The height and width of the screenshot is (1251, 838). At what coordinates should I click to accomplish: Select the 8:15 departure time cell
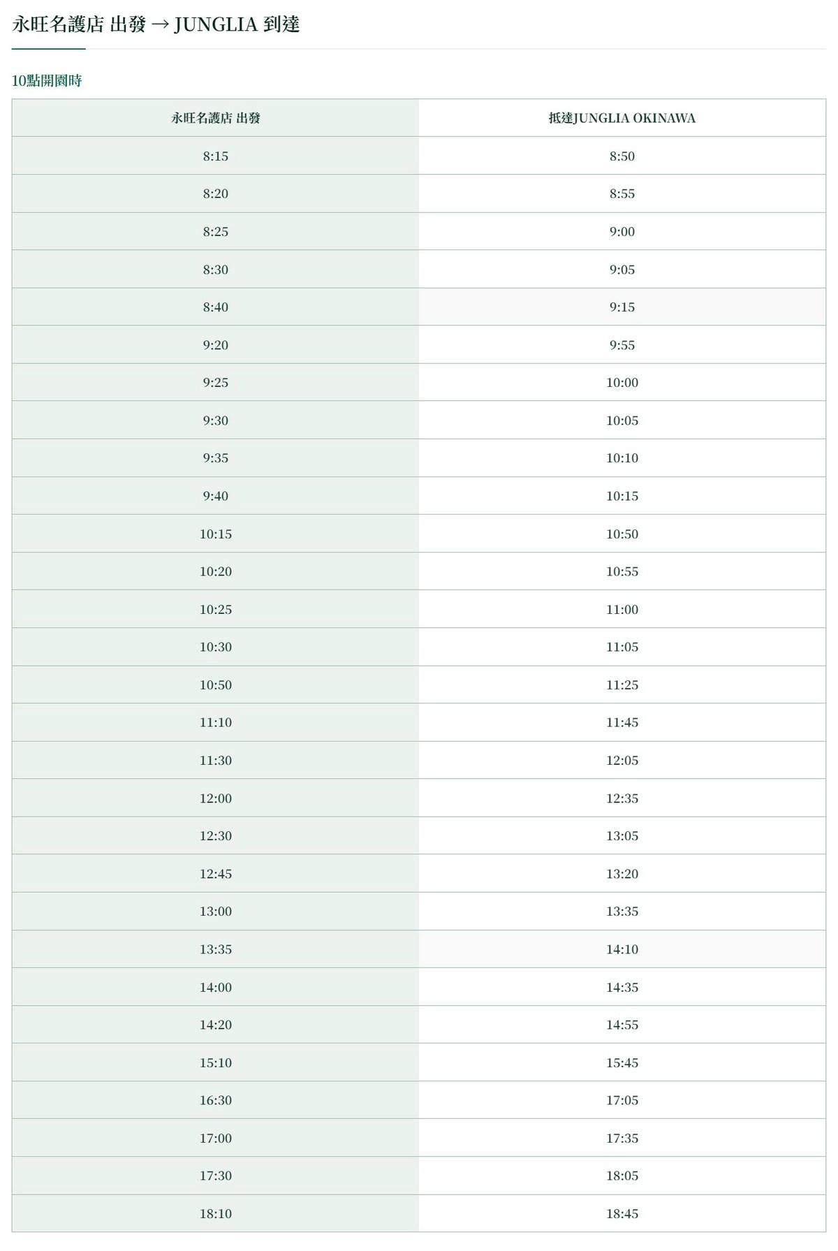[x=215, y=156]
